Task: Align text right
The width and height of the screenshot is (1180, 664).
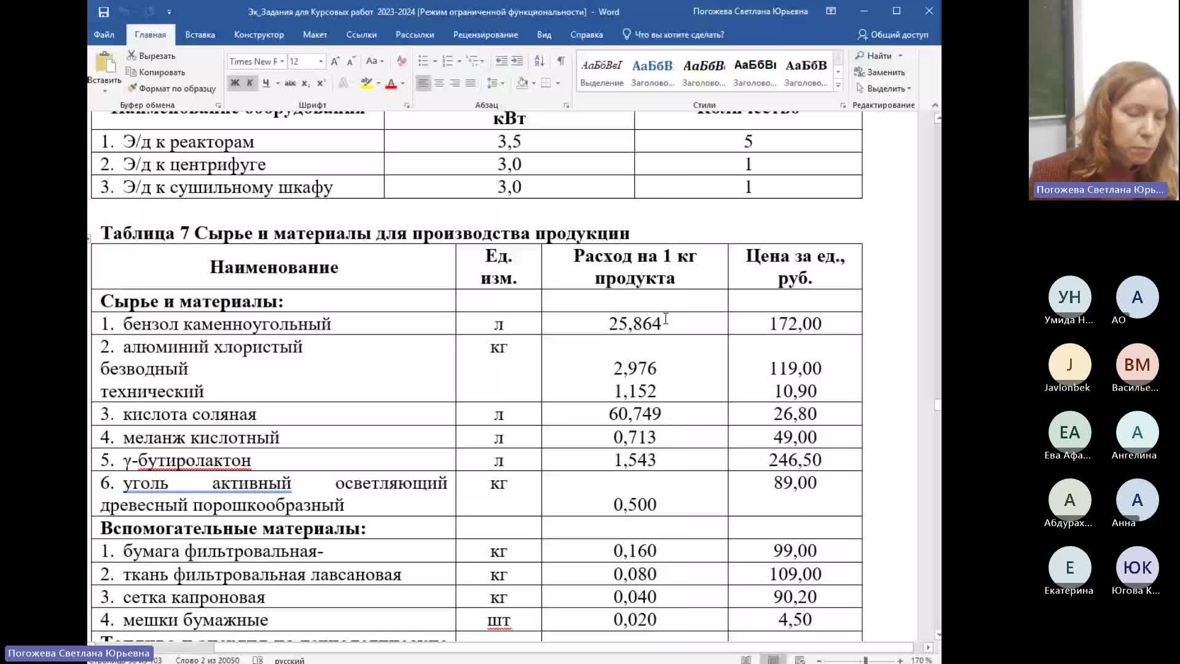Action: [x=455, y=83]
